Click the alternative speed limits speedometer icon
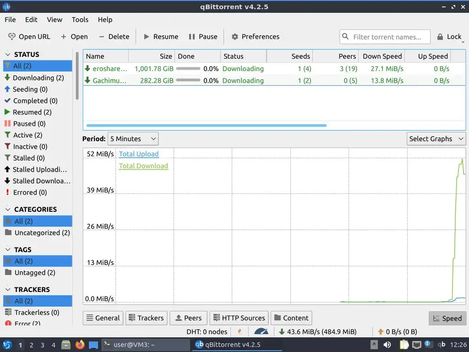Screen dimensions: 469x352 pyautogui.click(x=261, y=331)
